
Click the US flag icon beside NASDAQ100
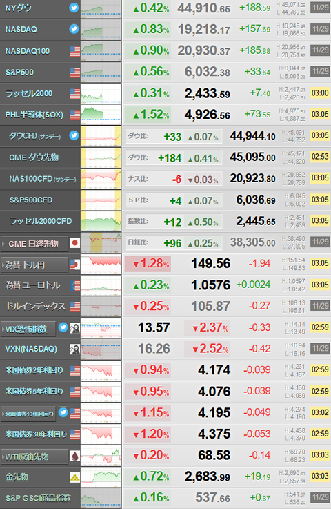pos(75,51)
